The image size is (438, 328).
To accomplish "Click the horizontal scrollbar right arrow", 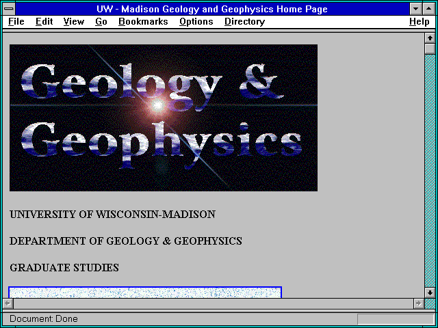I will [x=419, y=303].
